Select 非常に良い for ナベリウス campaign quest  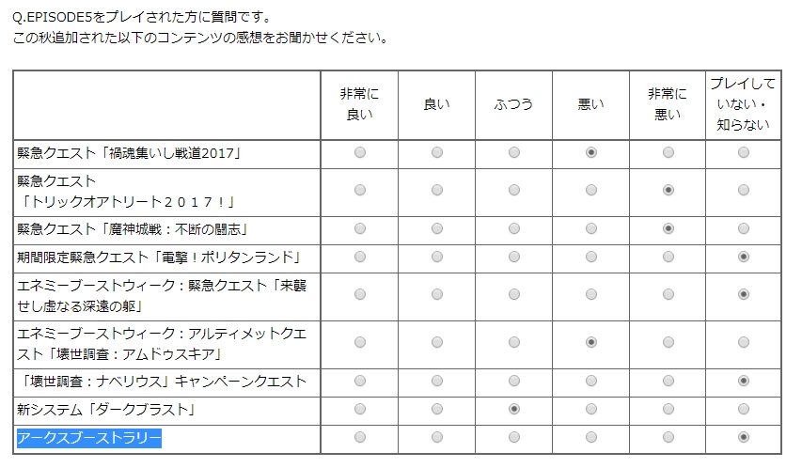360,381
